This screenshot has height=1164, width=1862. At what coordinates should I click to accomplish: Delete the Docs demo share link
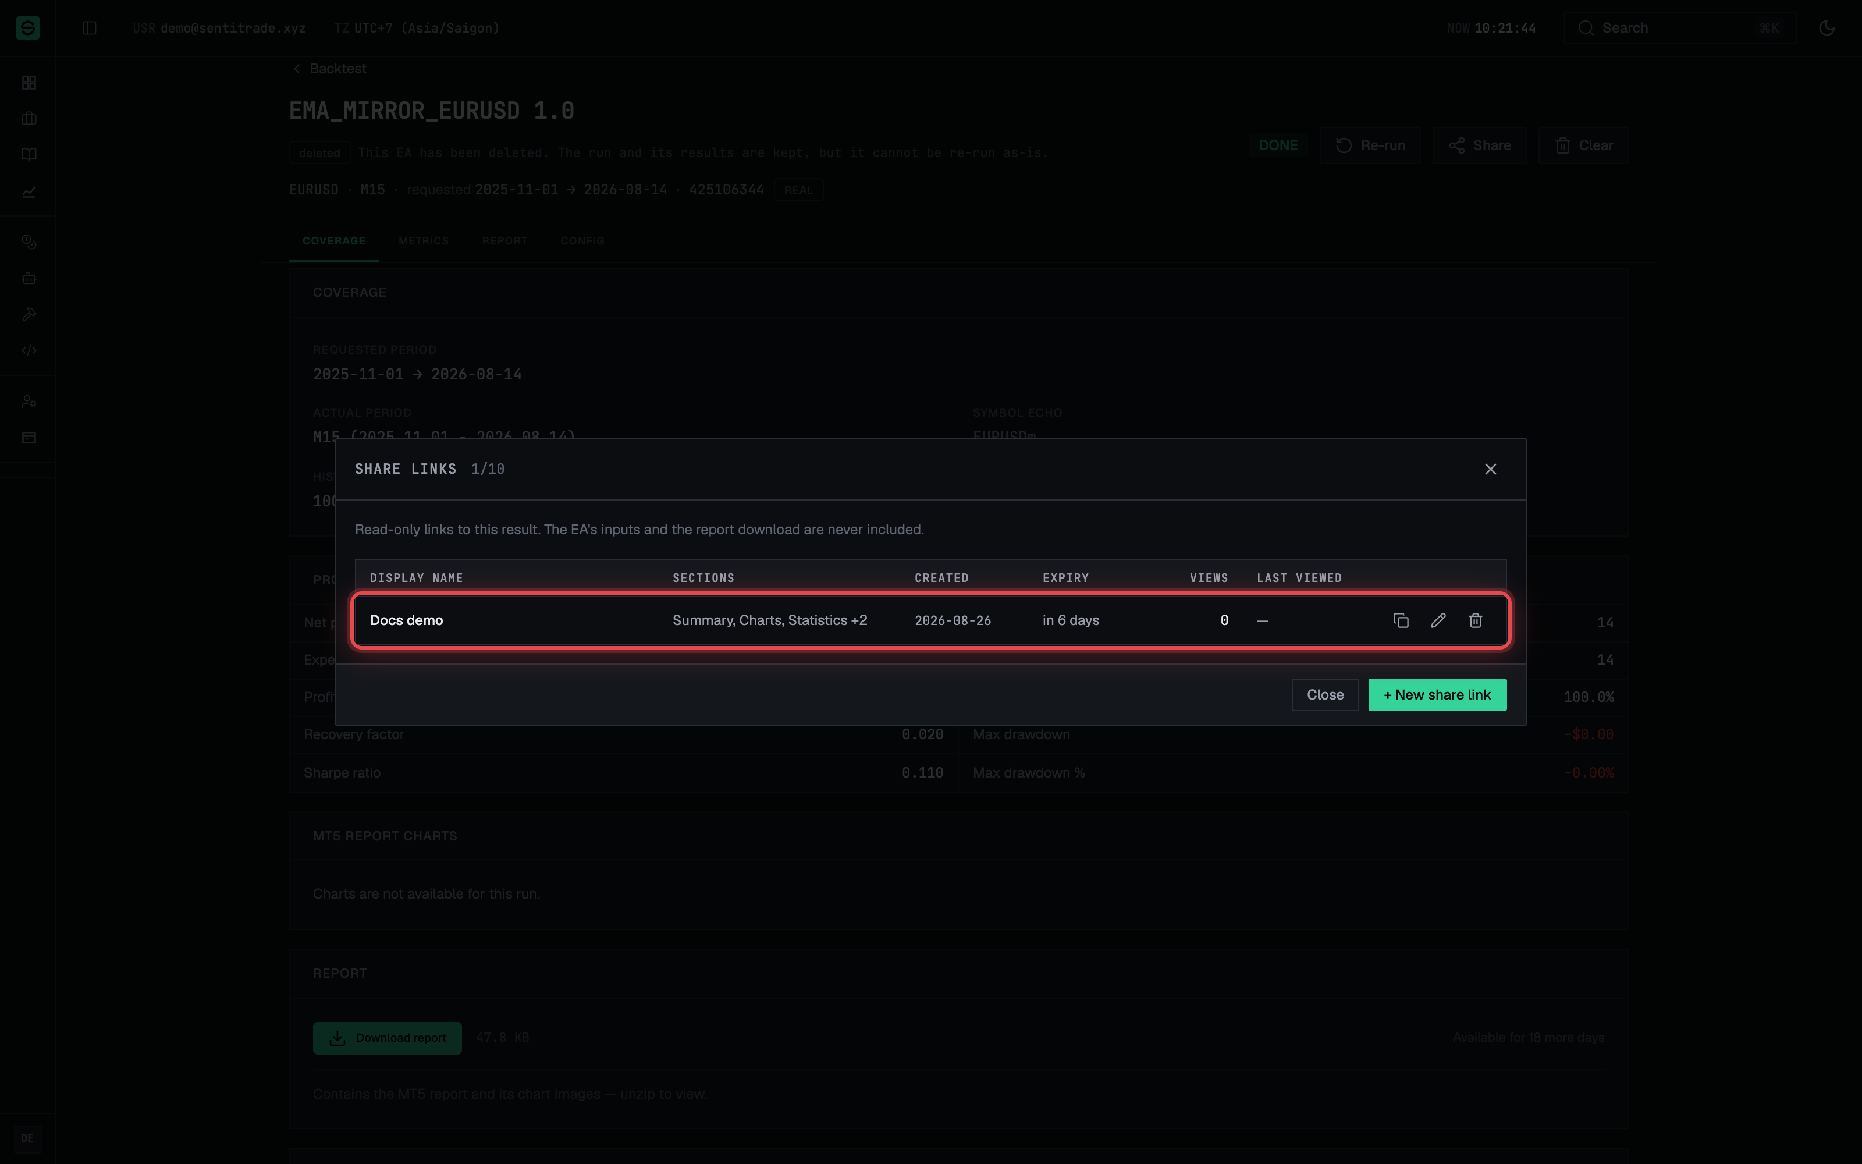1475,620
